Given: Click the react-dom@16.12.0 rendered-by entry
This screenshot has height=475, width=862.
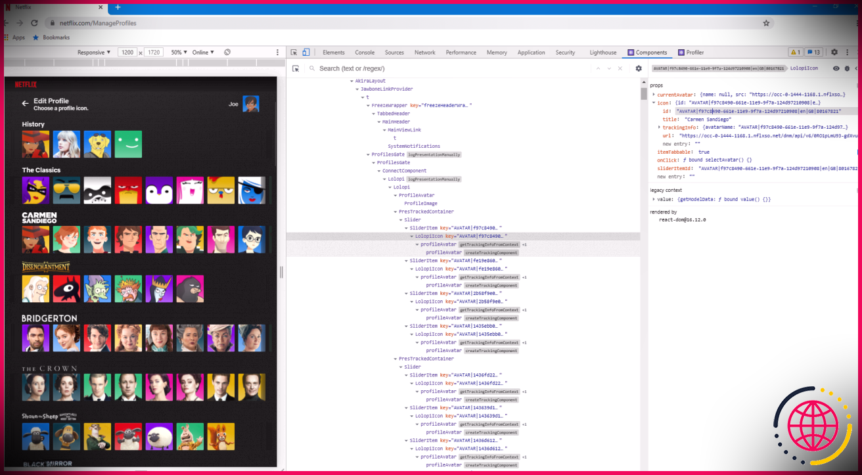Looking at the screenshot, I should [x=683, y=219].
